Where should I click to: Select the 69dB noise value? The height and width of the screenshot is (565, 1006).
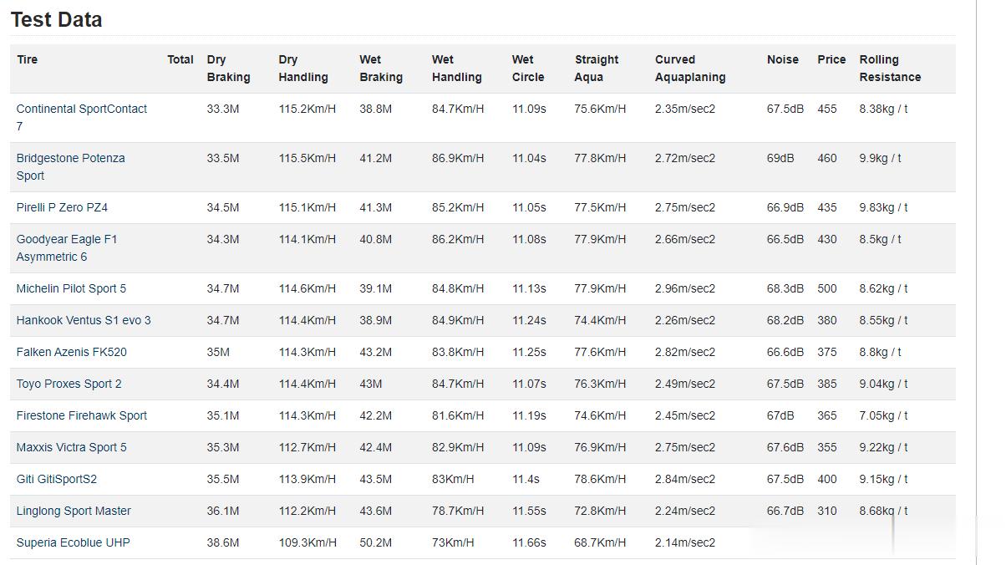click(780, 158)
